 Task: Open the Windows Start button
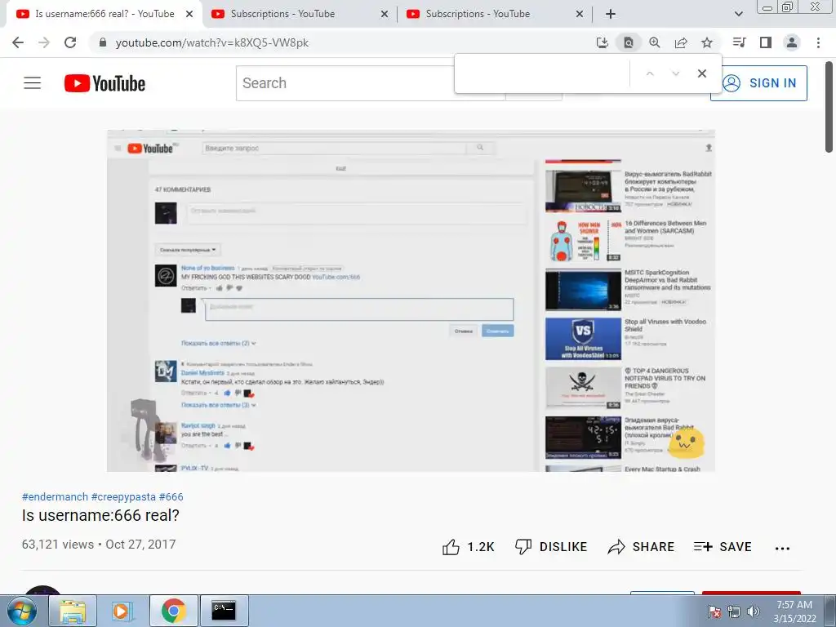22,611
